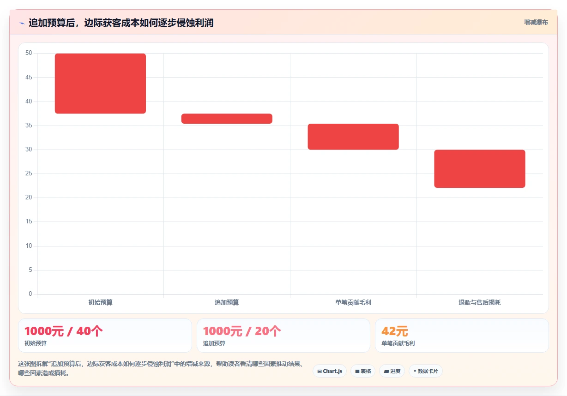The width and height of the screenshot is (567, 396).
Task: Click x-axis label 初始预算
Action: pyautogui.click(x=100, y=303)
